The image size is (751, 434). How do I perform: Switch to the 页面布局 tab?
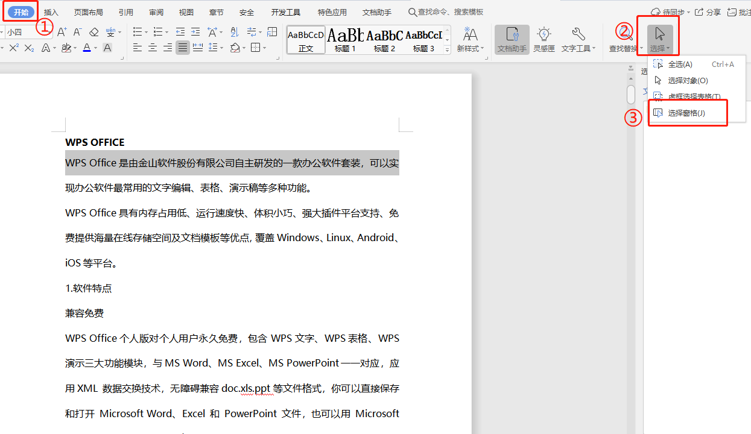(89, 12)
